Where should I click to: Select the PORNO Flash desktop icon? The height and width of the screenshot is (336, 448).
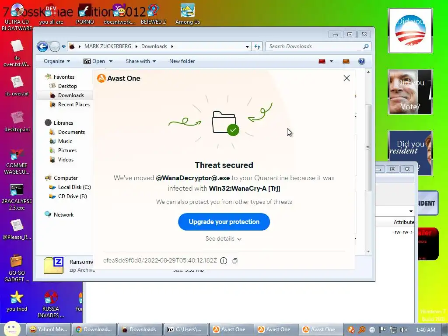[x=85, y=14]
